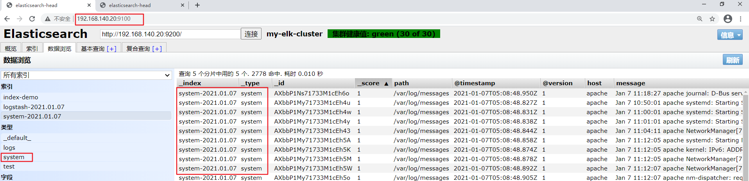
Task: Select the logs type
Action: click(86, 147)
